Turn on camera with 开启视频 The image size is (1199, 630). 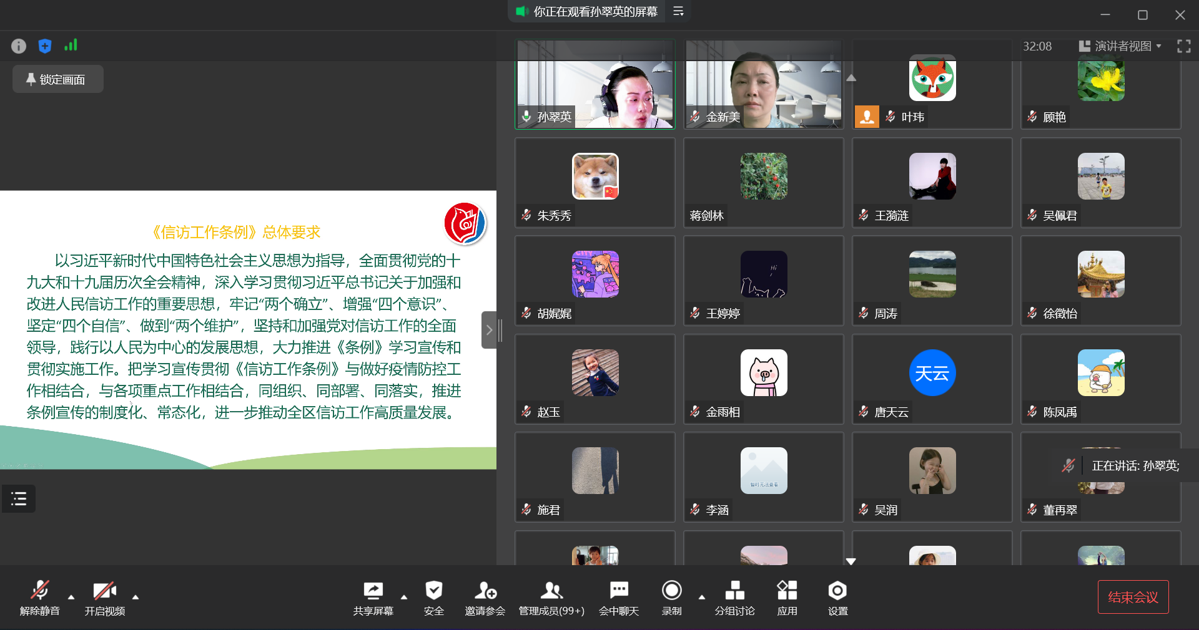pos(105,598)
